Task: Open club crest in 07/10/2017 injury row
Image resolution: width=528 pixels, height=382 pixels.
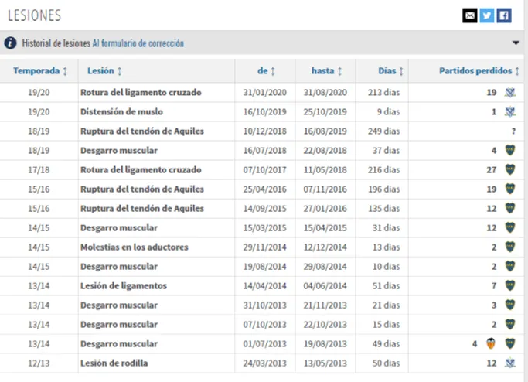Action: pyautogui.click(x=509, y=169)
